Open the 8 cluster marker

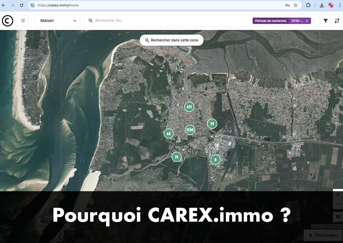point(216,160)
